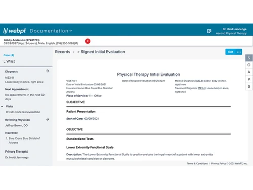Open the three-dots more options menu
The width and height of the screenshot is (253, 190).
[239, 52]
